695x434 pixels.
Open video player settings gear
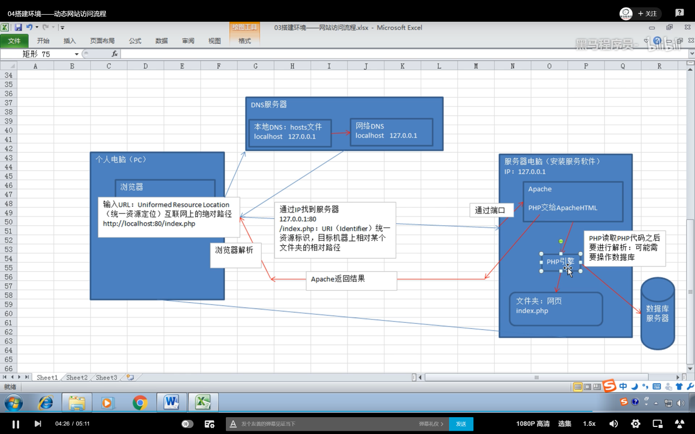click(x=635, y=424)
